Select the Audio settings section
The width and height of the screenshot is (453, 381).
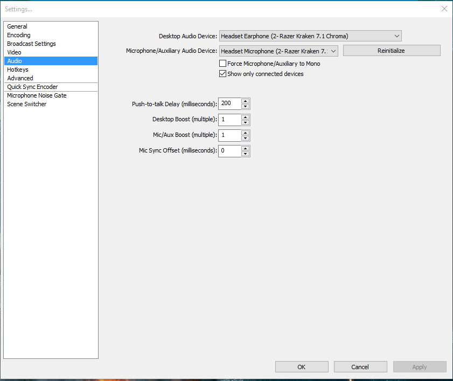coord(51,61)
